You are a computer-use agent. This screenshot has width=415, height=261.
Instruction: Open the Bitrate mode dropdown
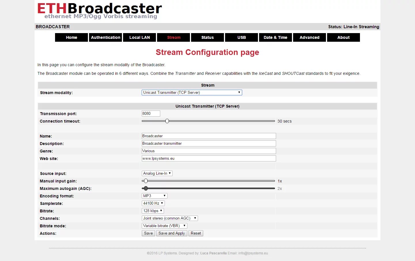pyautogui.click(x=165, y=226)
